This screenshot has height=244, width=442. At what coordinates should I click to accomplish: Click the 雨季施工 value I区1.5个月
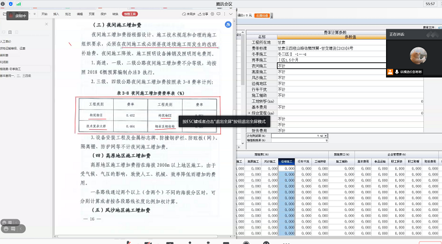[x=331, y=60]
